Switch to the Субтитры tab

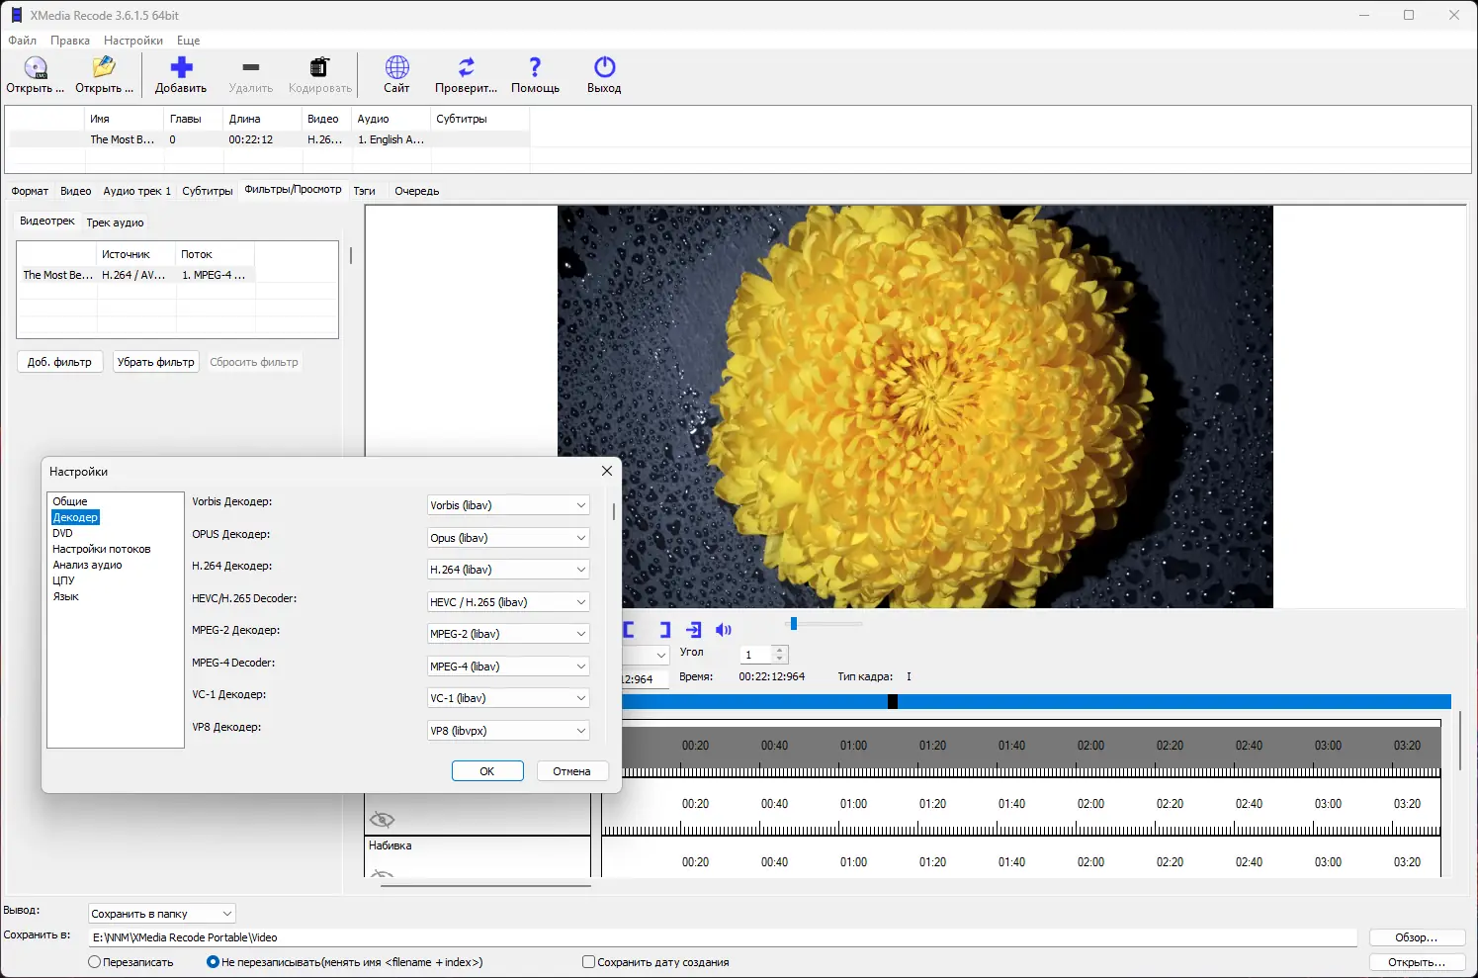click(x=207, y=190)
